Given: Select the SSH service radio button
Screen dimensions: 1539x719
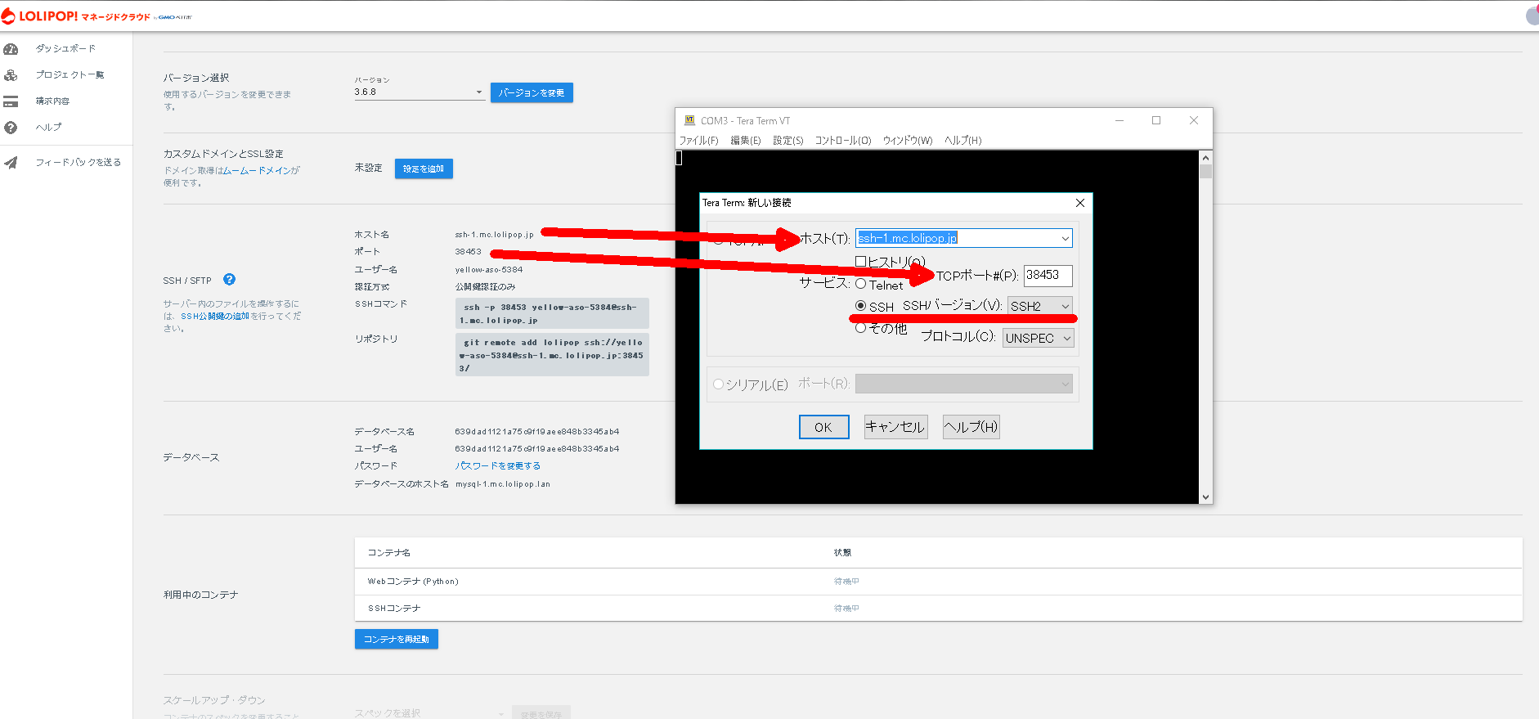Looking at the screenshot, I should (860, 305).
